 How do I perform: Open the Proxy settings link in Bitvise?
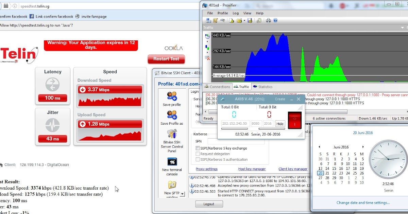tap(207, 169)
